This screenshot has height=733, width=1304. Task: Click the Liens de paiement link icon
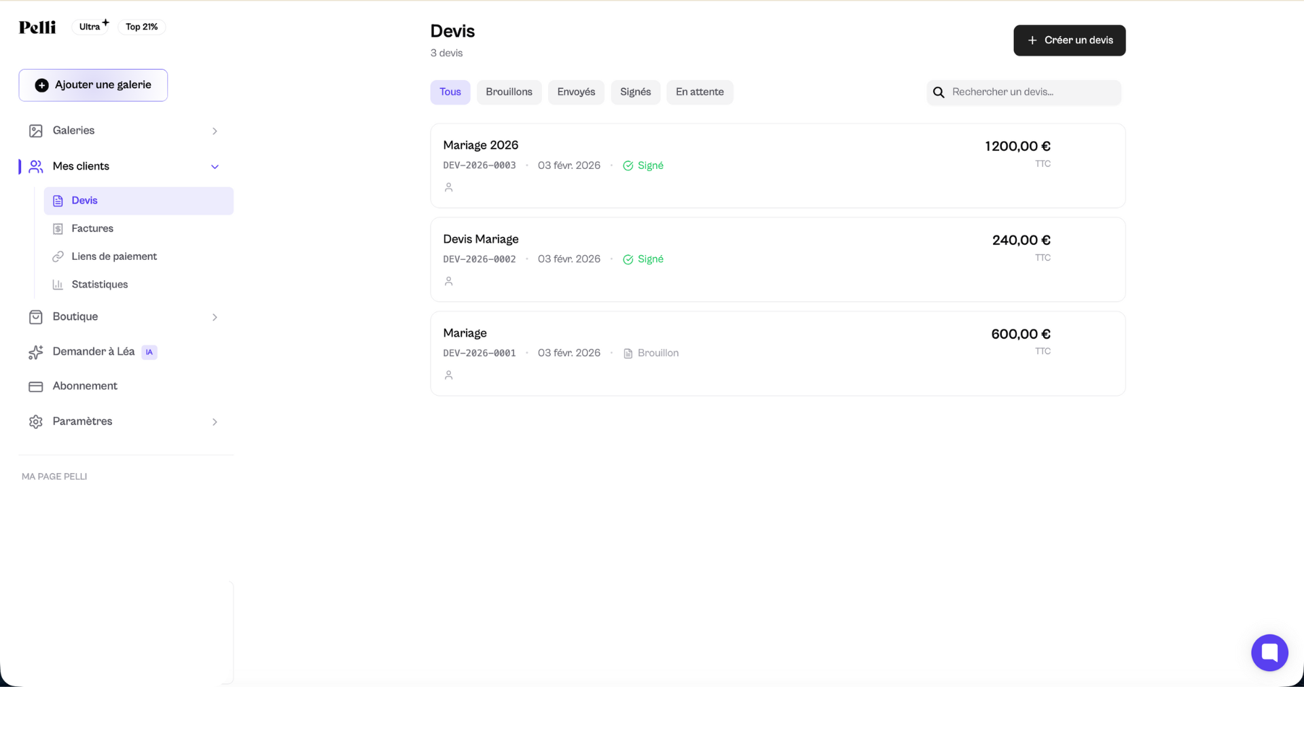click(x=58, y=257)
